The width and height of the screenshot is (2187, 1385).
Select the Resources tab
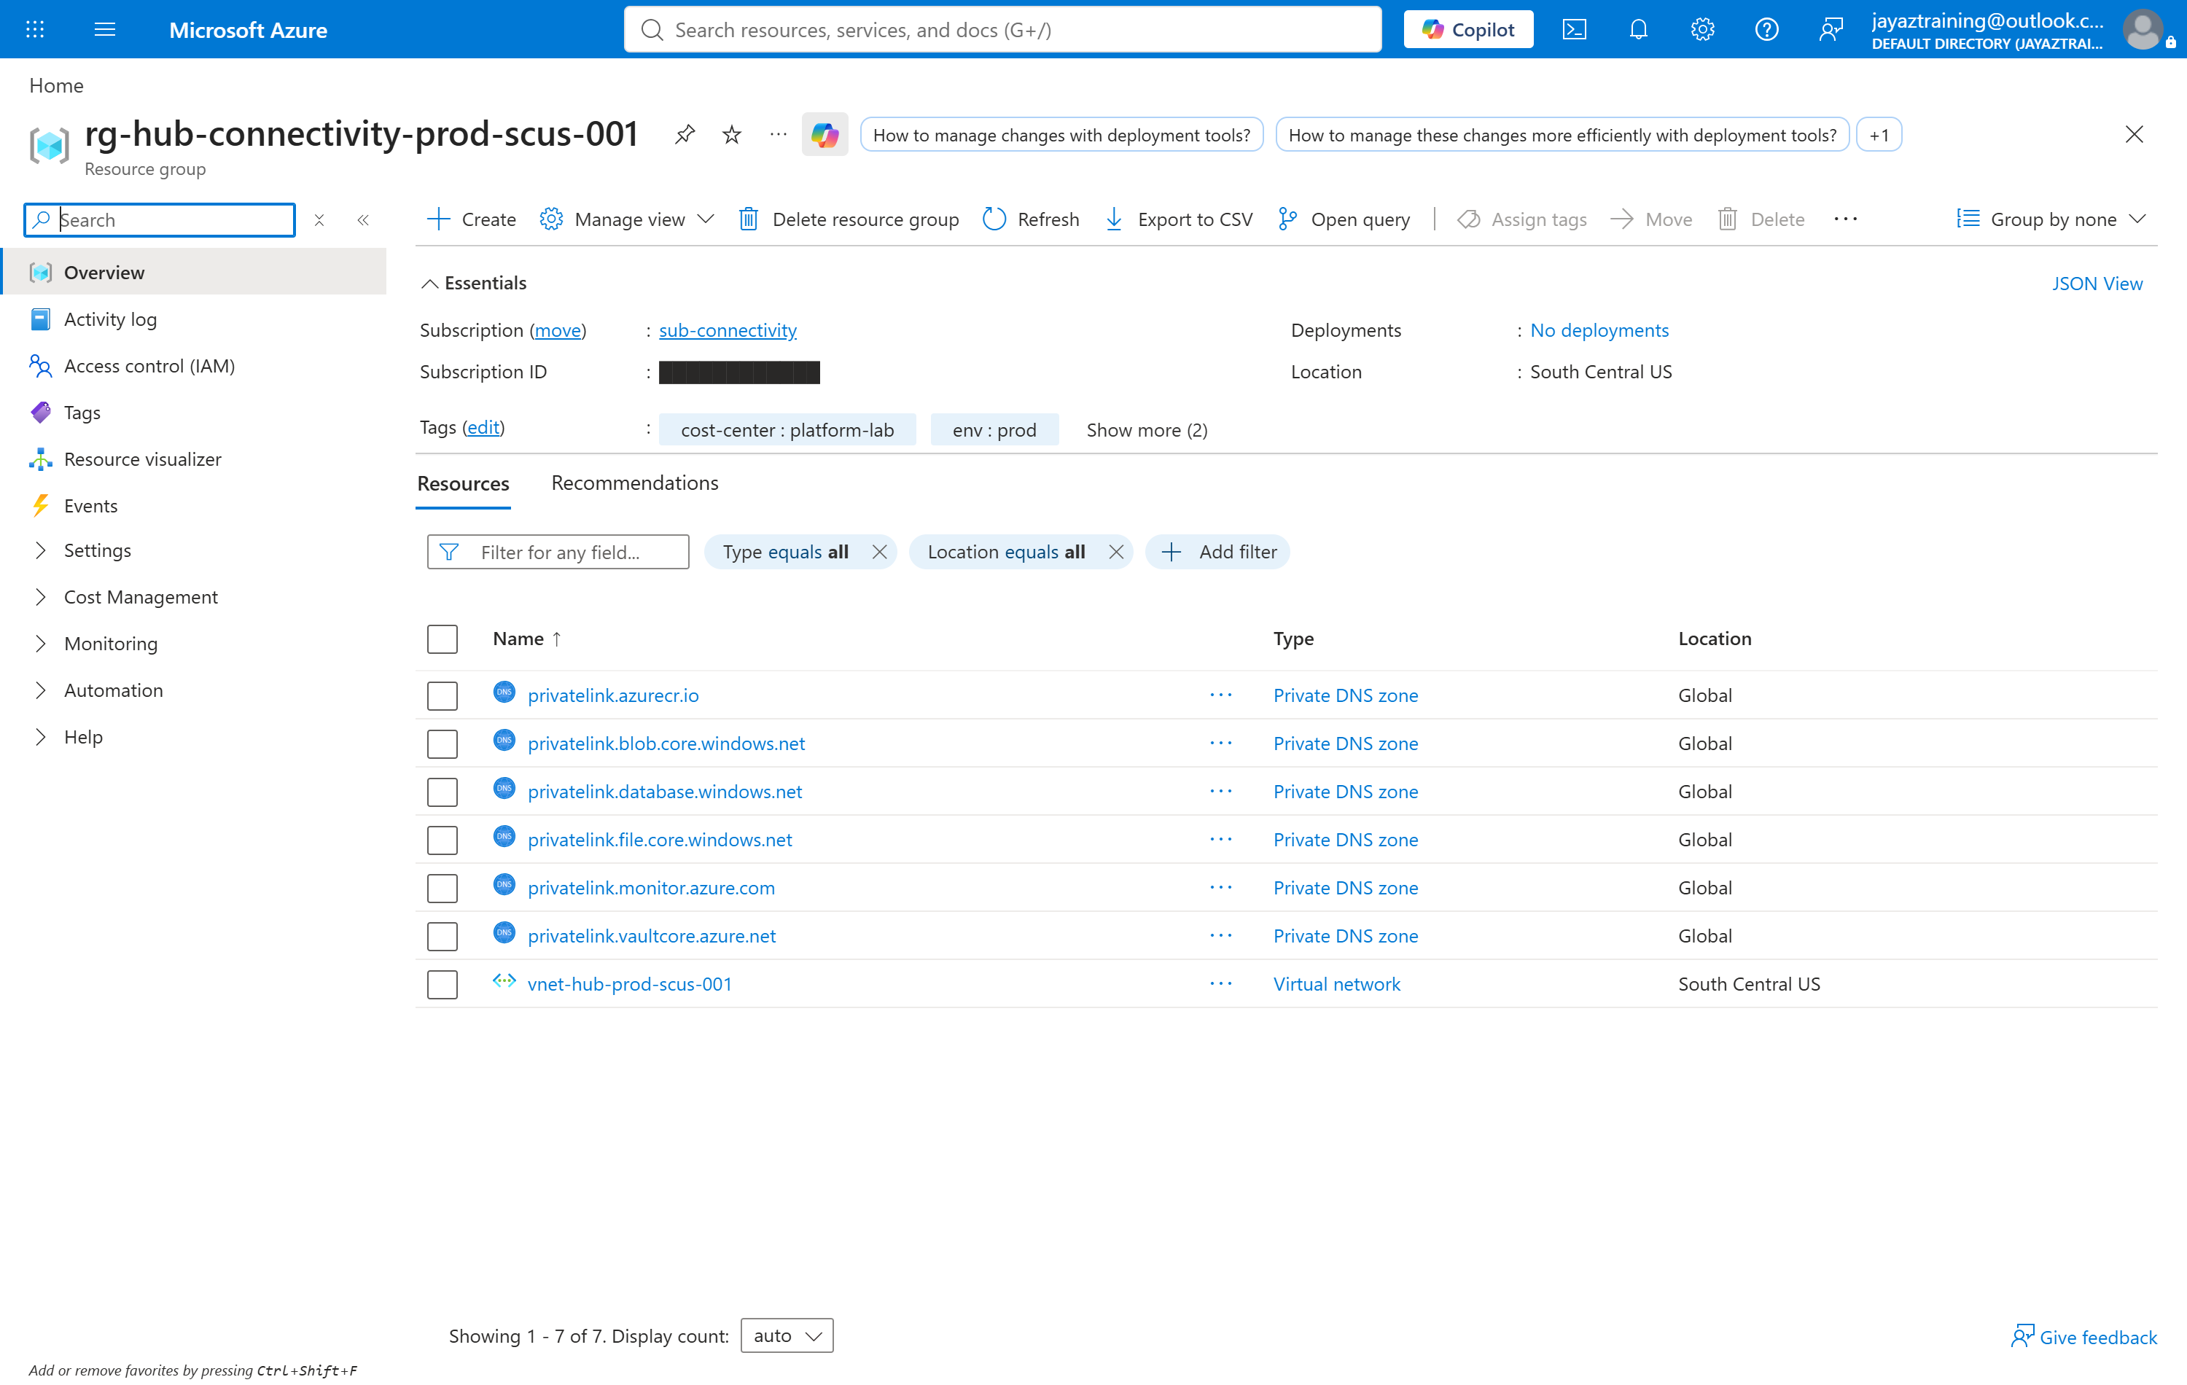click(463, 483)
